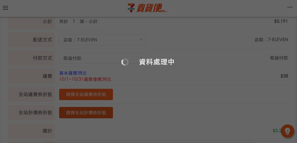The image size is (297, 143).
Task: Open the 付款方式 取貨付款 dropdown
Action: [x=103, y=58]
